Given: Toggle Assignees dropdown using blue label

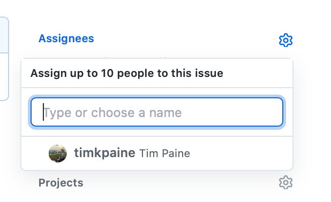Looking at the screenshot, I should click(66, 38).
